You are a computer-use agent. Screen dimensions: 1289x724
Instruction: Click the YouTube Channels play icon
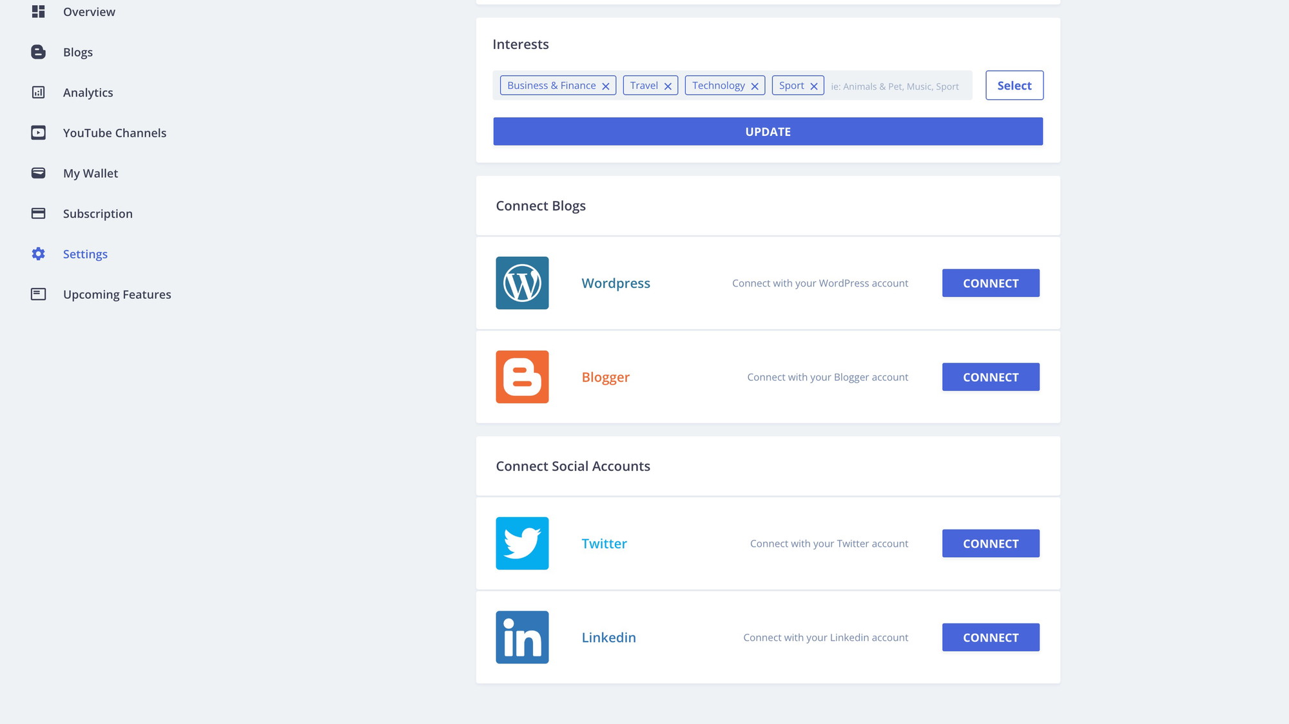click(39, 133)
